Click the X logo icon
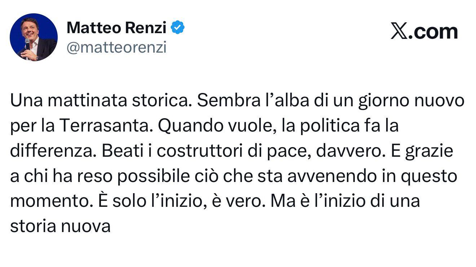The height and width of the screenshot is (267, 476). click(398, 32)
